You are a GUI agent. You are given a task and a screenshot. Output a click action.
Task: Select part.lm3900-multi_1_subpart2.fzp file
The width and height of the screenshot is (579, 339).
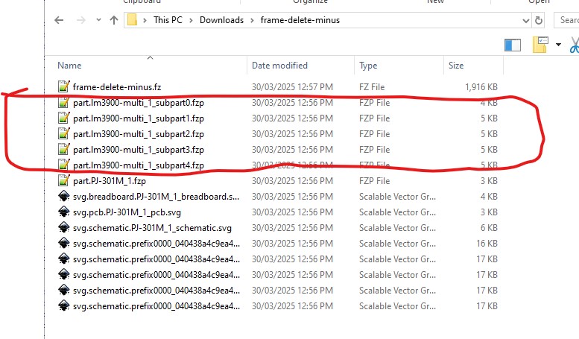point(138,134)
